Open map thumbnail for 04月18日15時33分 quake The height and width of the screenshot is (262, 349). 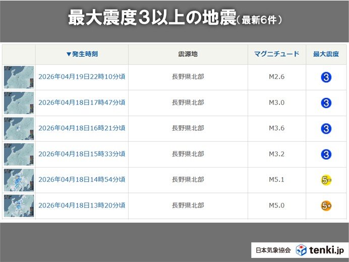19,154
